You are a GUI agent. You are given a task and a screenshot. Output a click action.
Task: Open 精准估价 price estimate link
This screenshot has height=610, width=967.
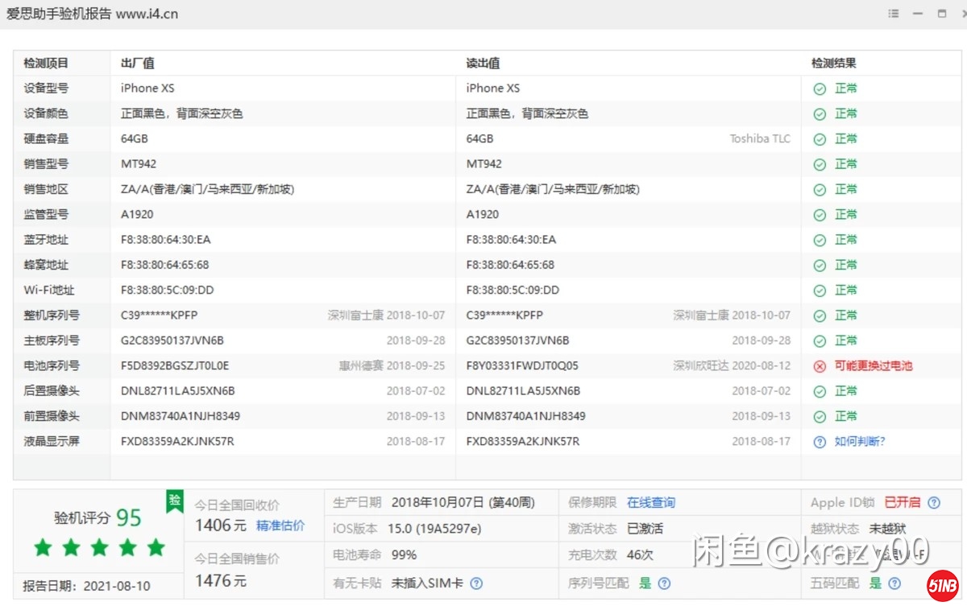[x=280, y=526]
